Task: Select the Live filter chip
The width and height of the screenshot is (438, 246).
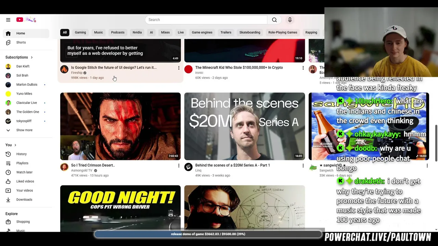Action: click(181, 32)
